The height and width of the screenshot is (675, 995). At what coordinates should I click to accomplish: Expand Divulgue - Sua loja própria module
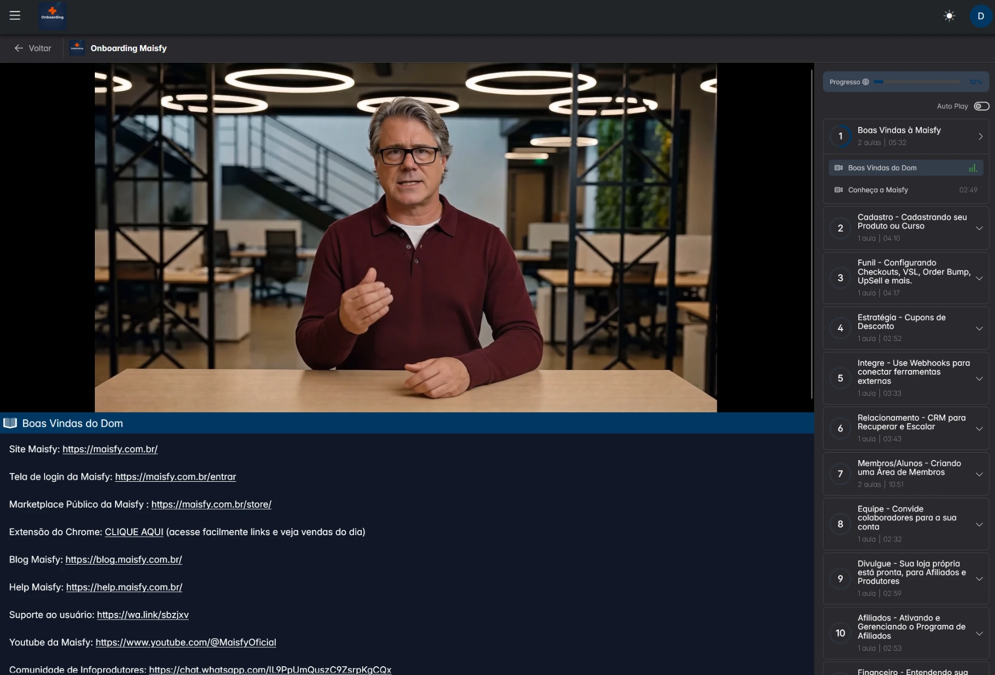pyautogui.click(x=979, y=579)
